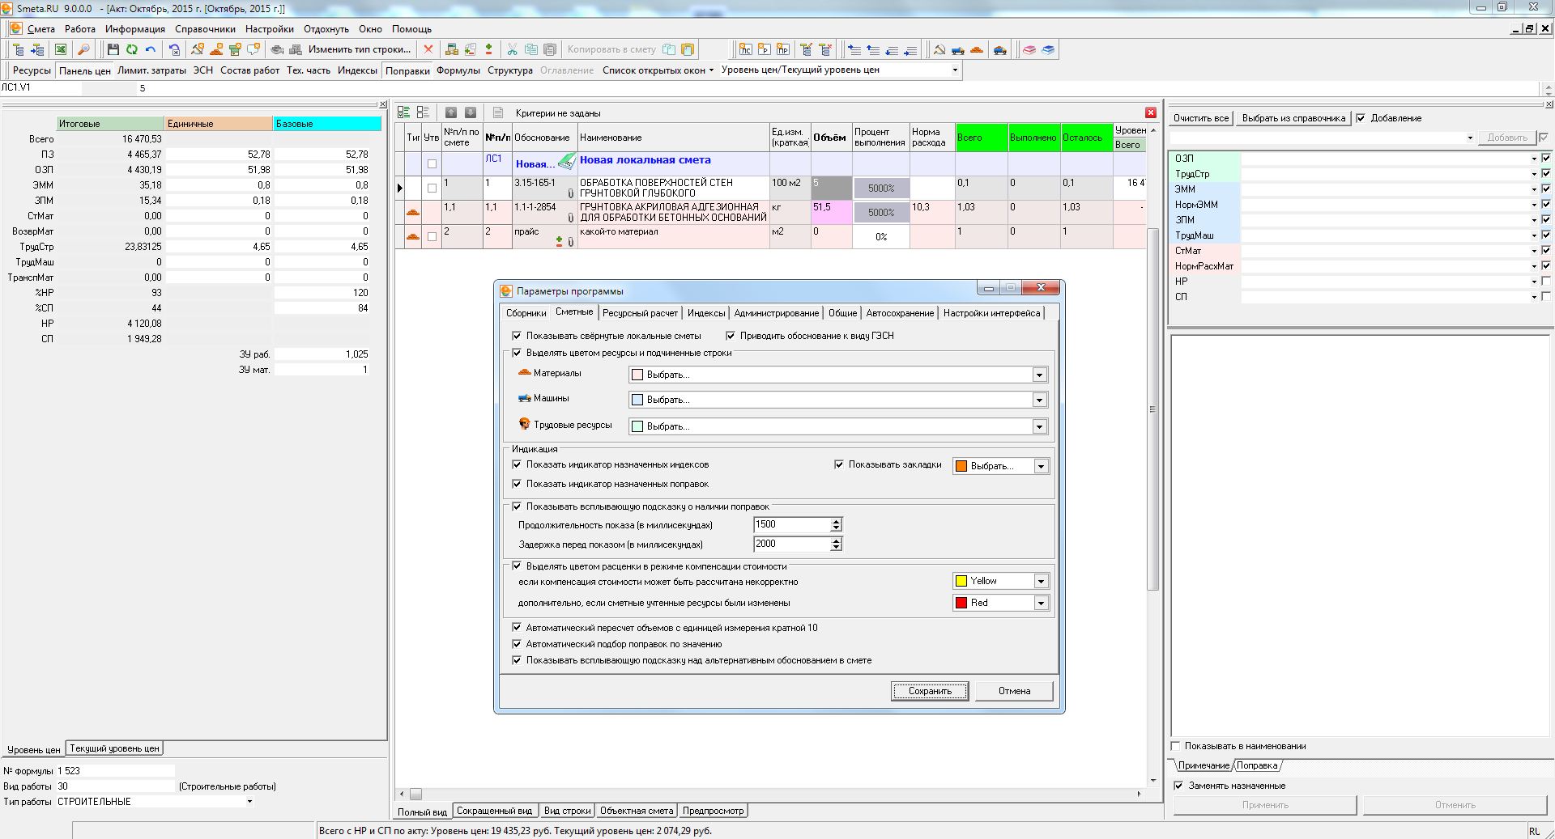Click the blue undo arrow icon

point(151,49)
